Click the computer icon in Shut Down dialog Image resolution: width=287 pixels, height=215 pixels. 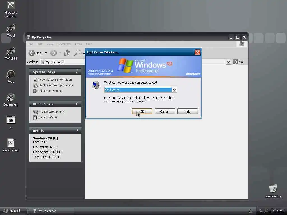click(96, 85)
